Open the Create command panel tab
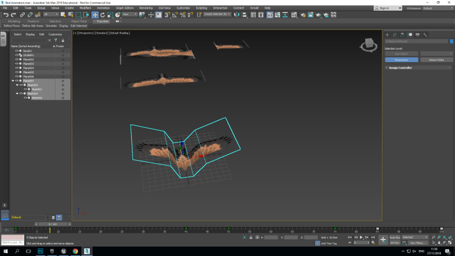455x256 pixels. point(387,34)
